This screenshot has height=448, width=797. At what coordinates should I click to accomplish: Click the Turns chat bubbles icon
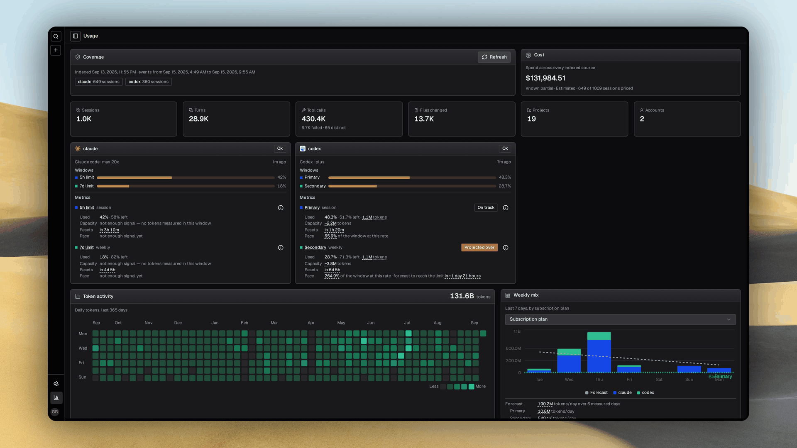point(191,110)
